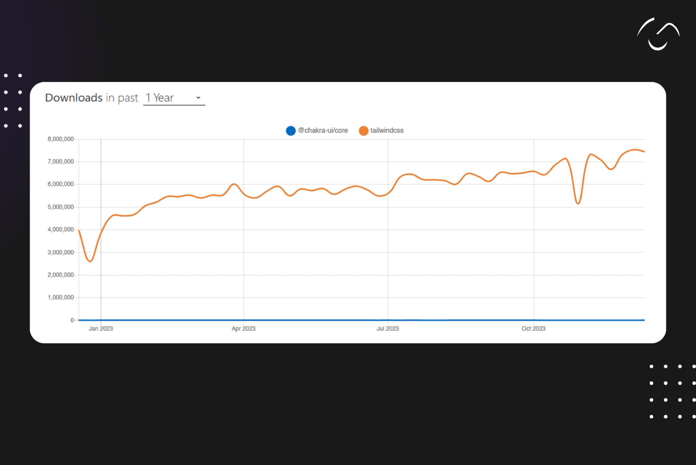Screen dimensions: 696x465
Task: Click the blue @chakra-ui/core legend circle
Action: [x=291, y=131]
